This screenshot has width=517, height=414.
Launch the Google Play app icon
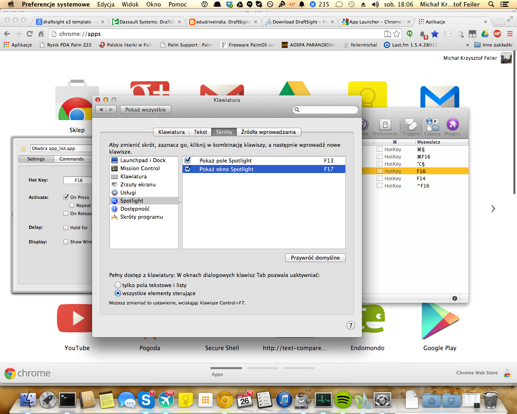440,321
